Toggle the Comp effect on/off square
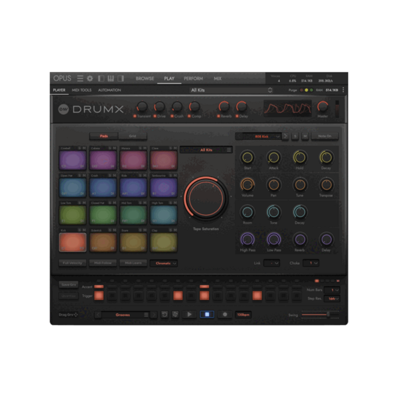 click(189, 116)
